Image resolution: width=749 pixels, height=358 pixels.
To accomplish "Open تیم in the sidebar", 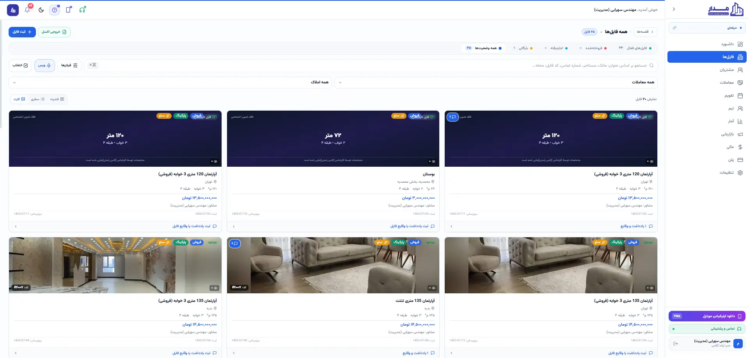I will tap(706, 108).
